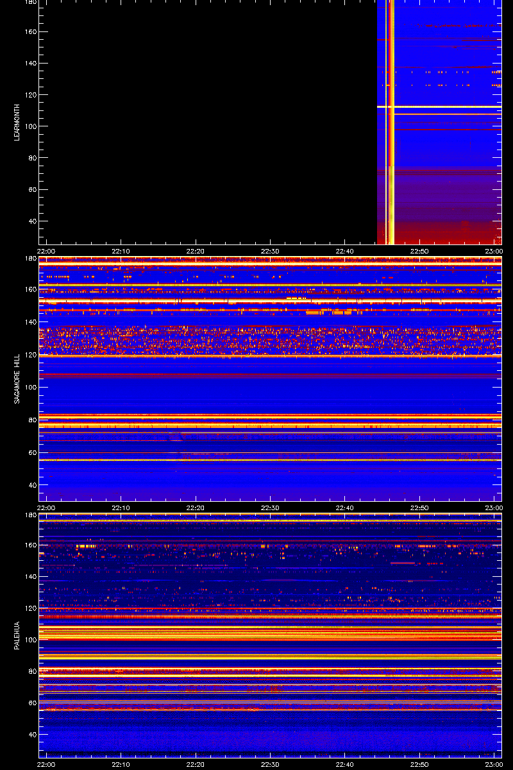Image resolution: width=513 pixels, height=770 pixels.
Task: Select the 60 tick on the Learmonth axis
Action: [x=31, y=190]
